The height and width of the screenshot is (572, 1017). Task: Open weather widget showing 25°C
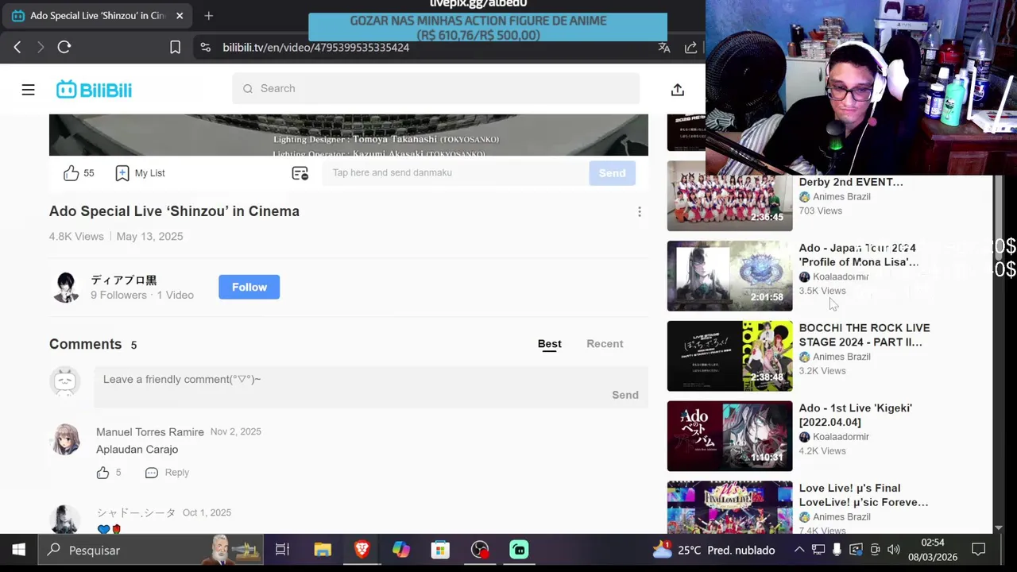coord(713,550)
